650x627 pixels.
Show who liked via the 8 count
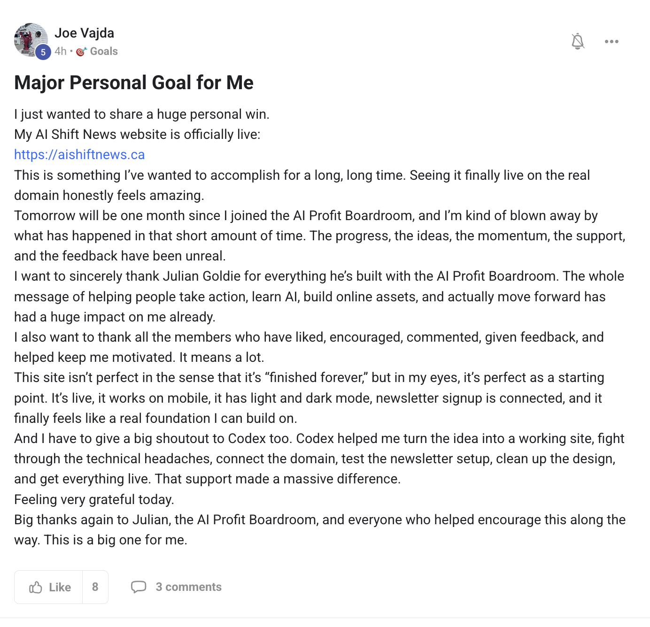(x=95, y=587)
